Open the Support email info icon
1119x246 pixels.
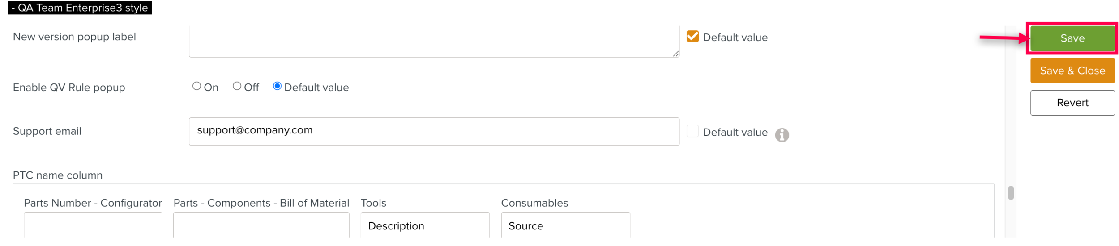[782, 135]
